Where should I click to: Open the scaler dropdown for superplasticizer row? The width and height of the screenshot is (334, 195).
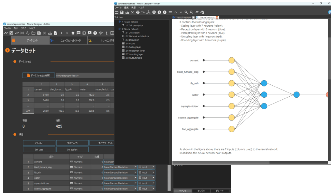(x=120, y=183)
